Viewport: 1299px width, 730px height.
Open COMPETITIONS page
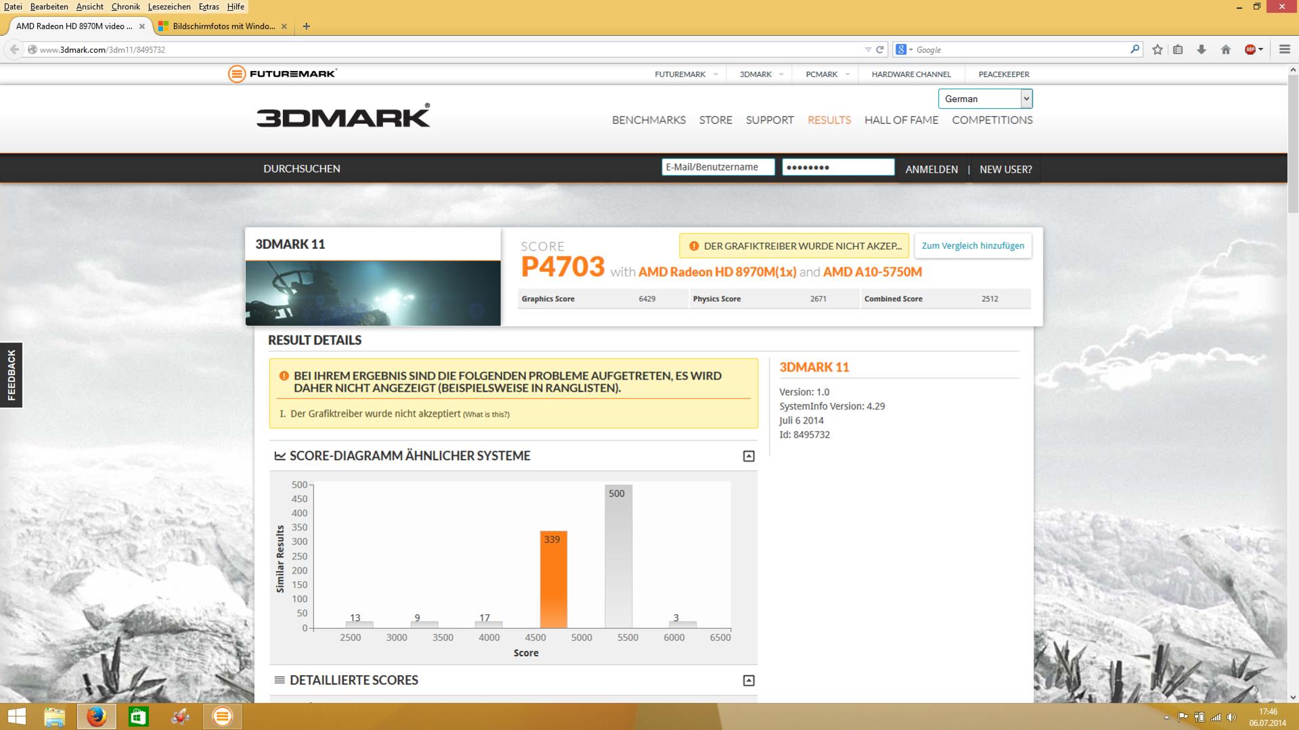pyautogui.click(x=992, y=120)
